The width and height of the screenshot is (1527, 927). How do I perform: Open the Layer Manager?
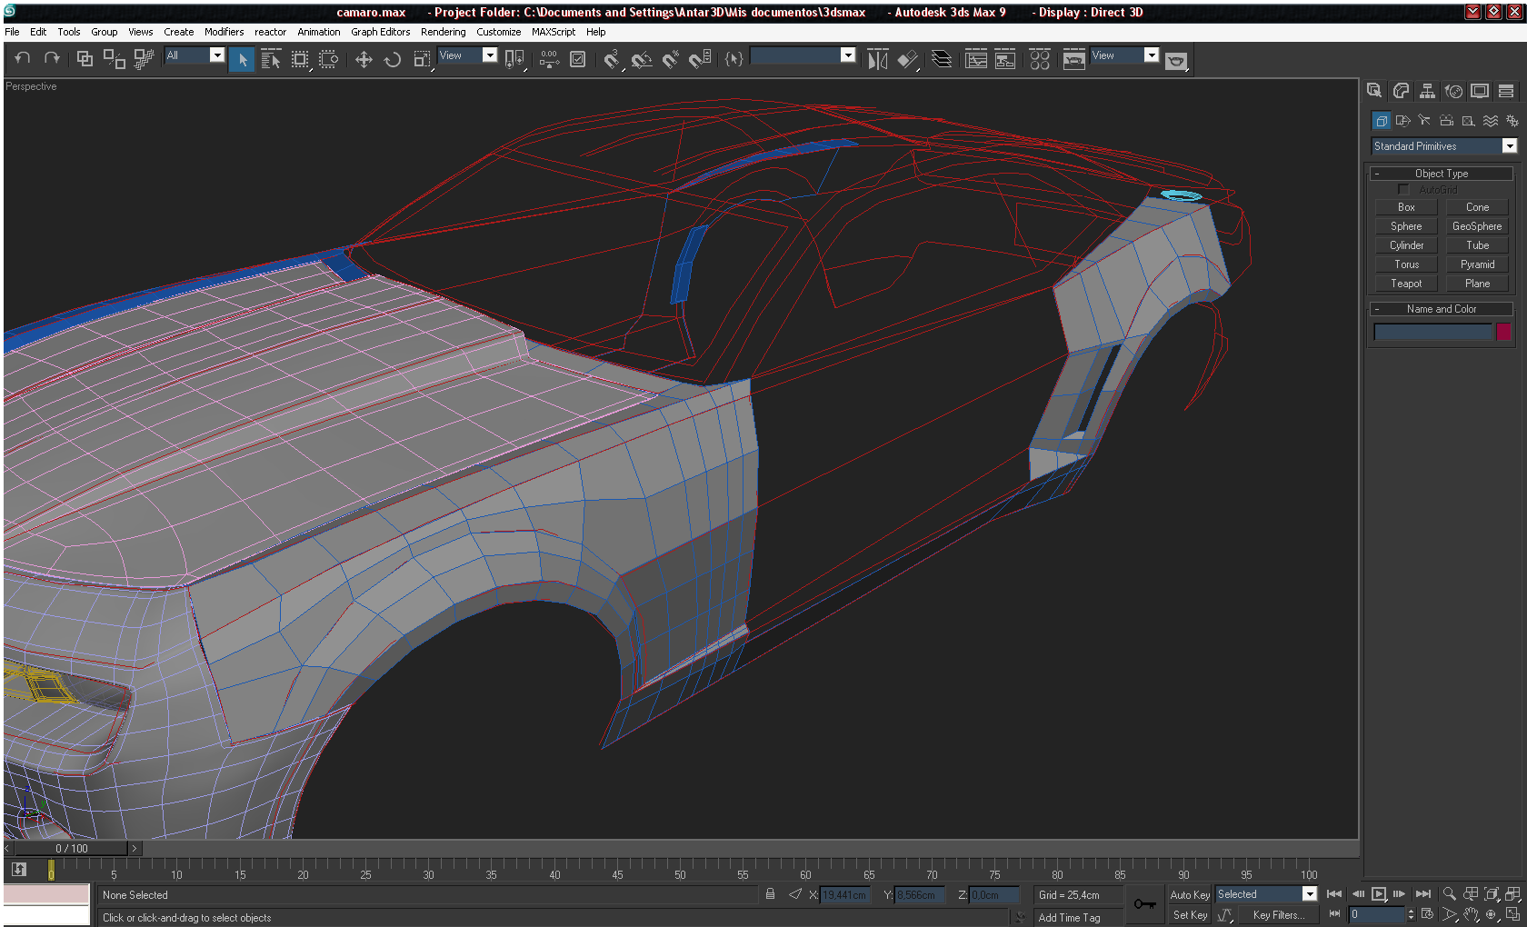coord(942,60)
